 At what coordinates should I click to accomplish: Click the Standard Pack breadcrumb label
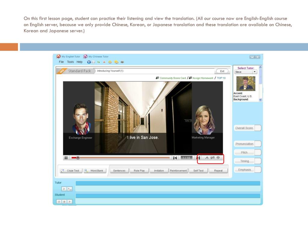pos(79,71)
